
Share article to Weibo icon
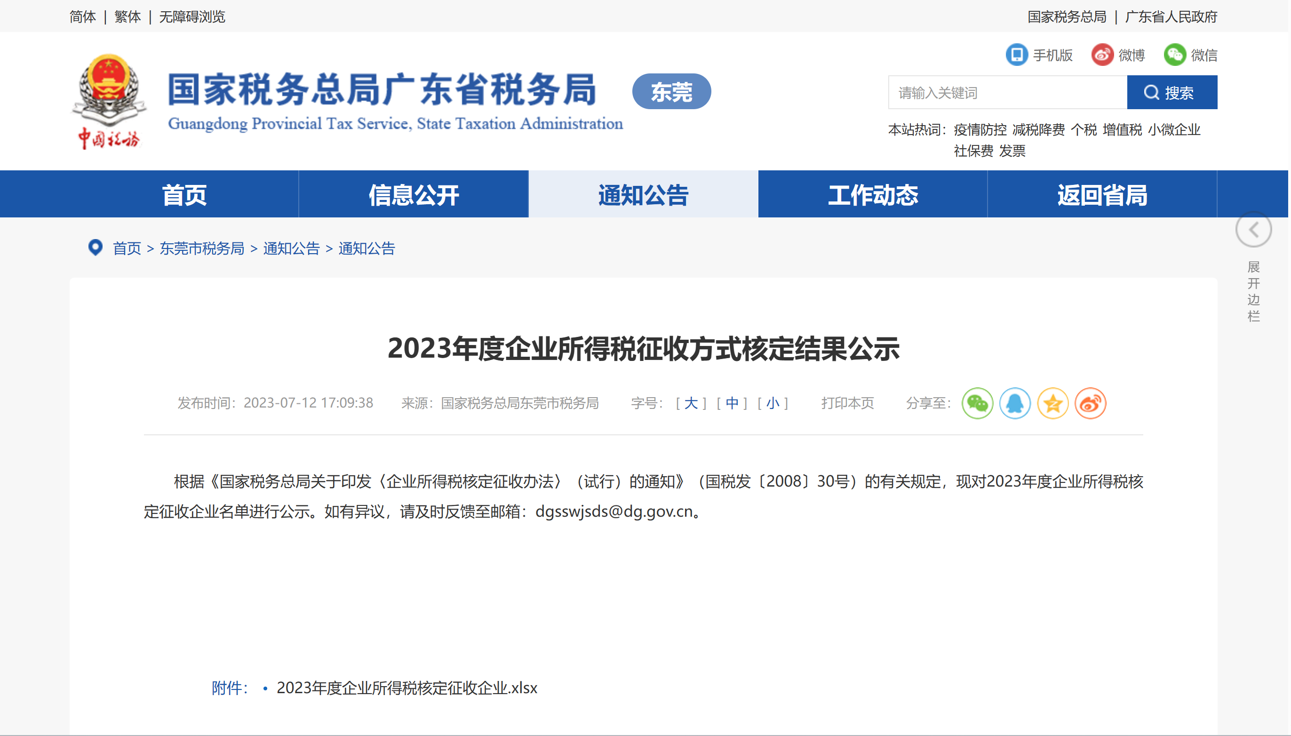[1090, 403]
